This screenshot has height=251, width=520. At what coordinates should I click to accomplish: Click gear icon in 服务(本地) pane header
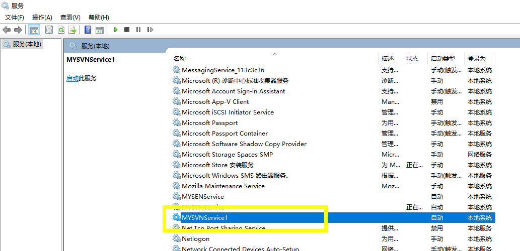pyautogui.click(x=73, y=46)
